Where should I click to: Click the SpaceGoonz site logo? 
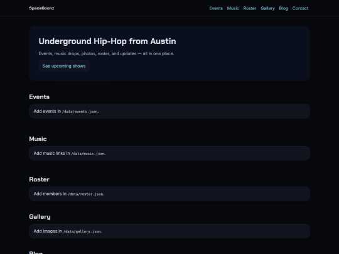point(41,8)
